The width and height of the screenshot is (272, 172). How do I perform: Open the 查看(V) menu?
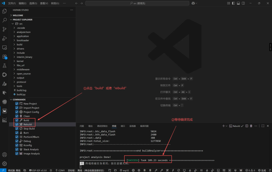point(44,3)
